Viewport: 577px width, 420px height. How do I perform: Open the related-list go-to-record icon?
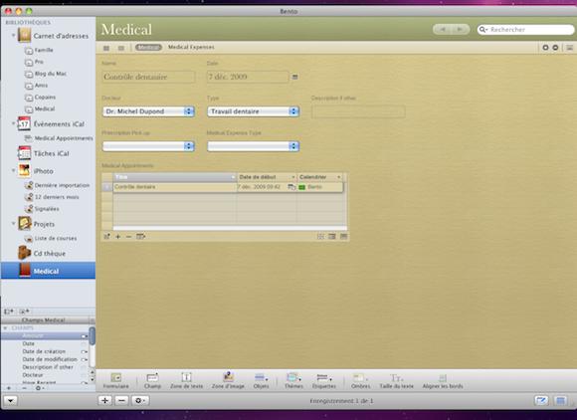pos(106,236)
